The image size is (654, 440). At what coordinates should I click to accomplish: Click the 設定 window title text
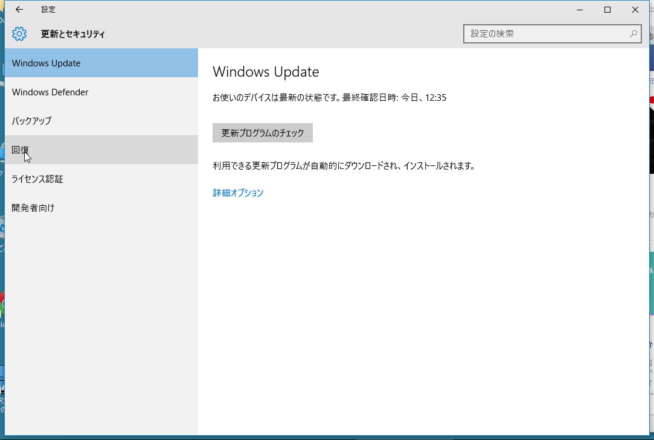coord(48,10)
